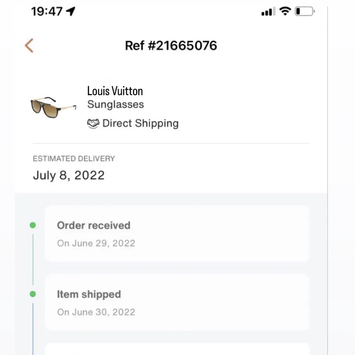Open the sunglasses product thumbnail
The width and height of the screenshot is (355, 355).
coord(53,105)
